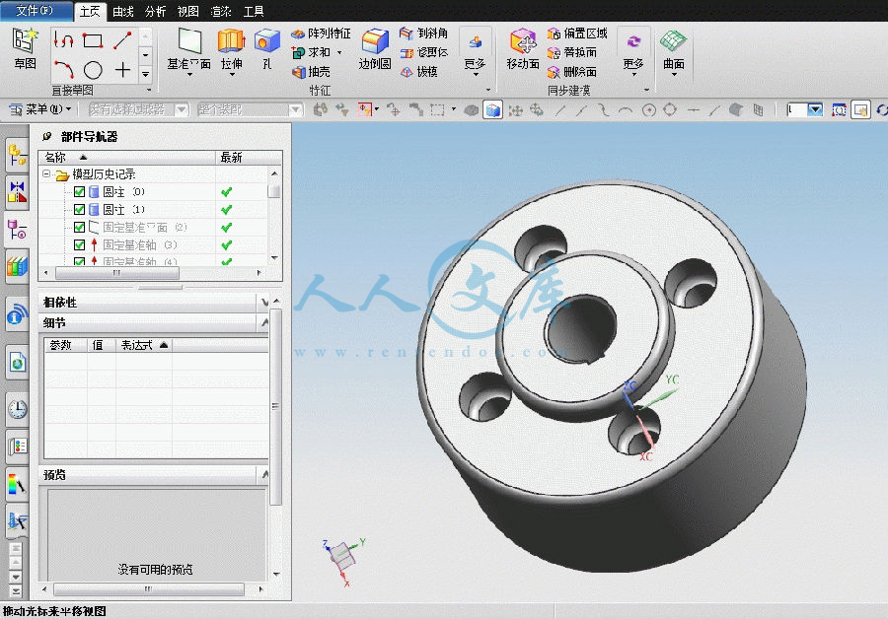Switch to the 主页 ribbon tab
Image resolution: width=888 pixels, height=619 pixels.
point(90,11)
